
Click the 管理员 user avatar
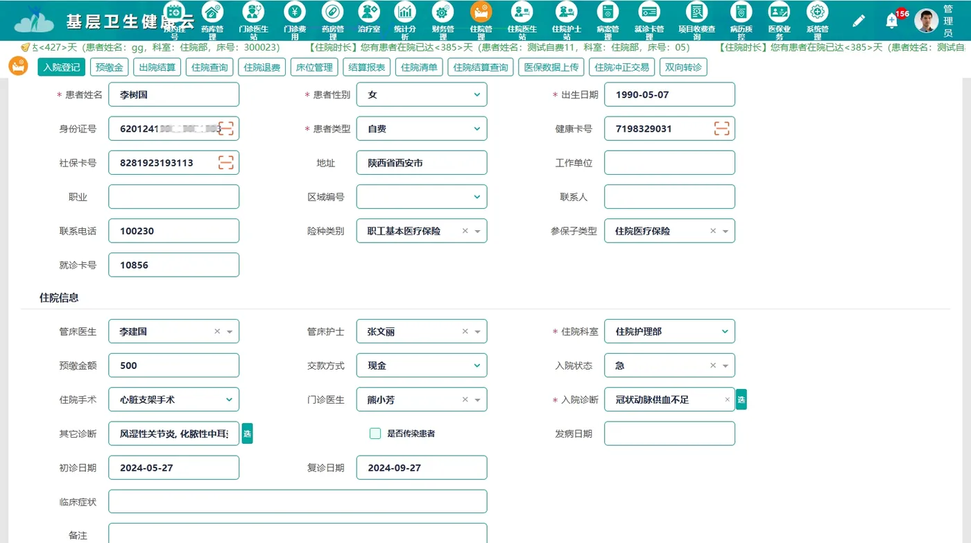[x=927, y=21]
